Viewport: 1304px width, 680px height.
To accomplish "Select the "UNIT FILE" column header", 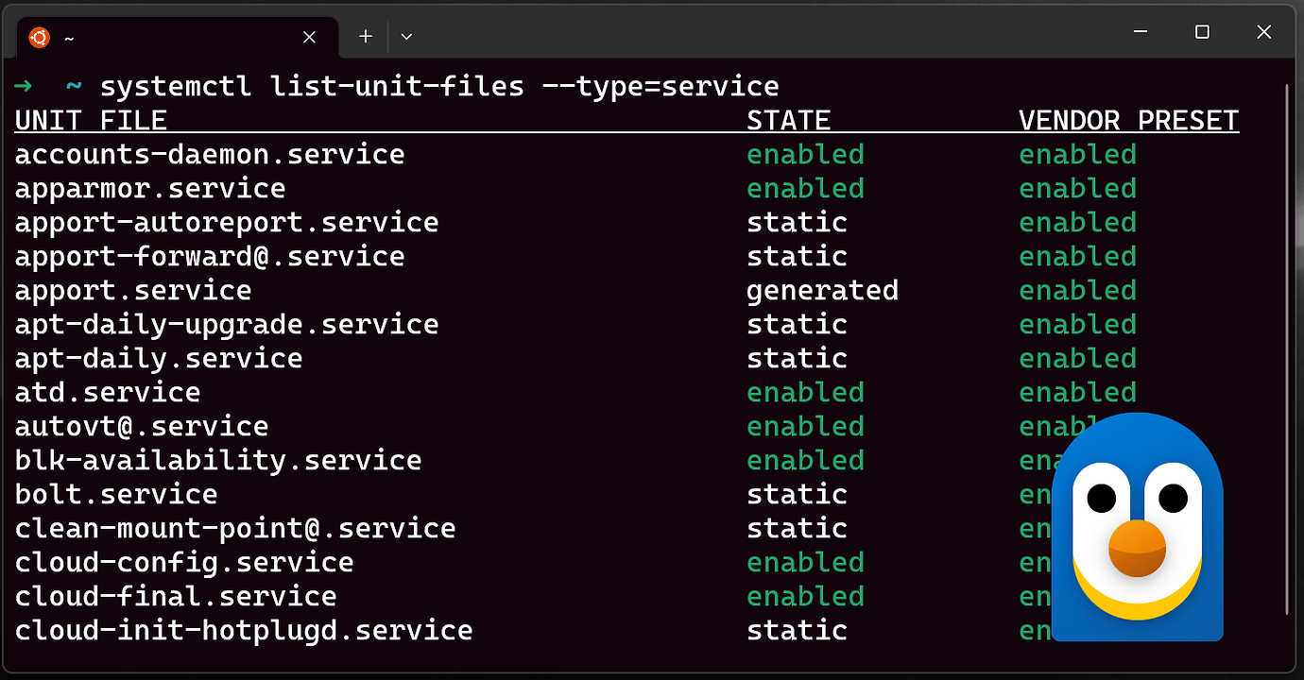I will coord(91,120).
